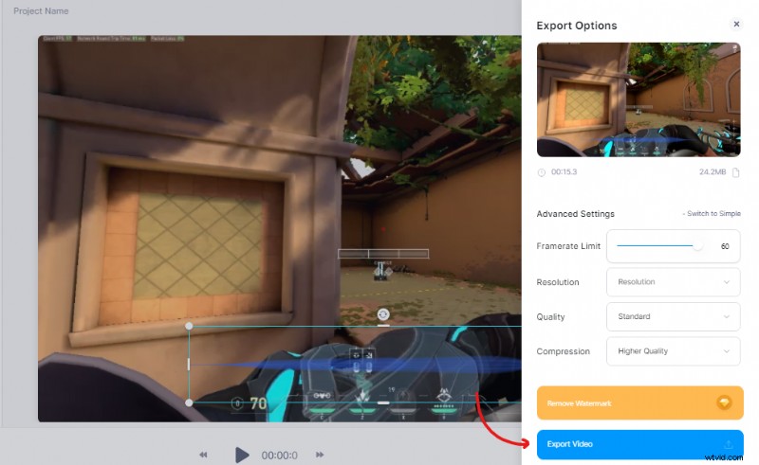Viewport: 759px width, 465px height.
Task: Close the Export Options panel
Action: click(x=736, y=24)
